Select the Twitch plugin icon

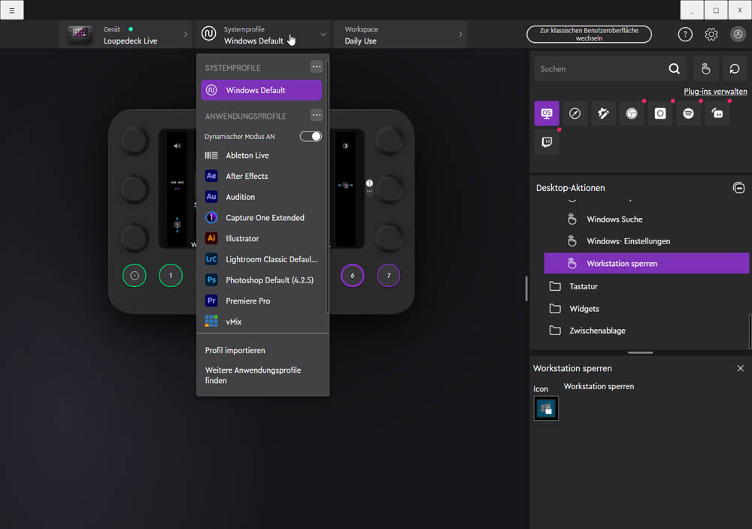(546, 142)
